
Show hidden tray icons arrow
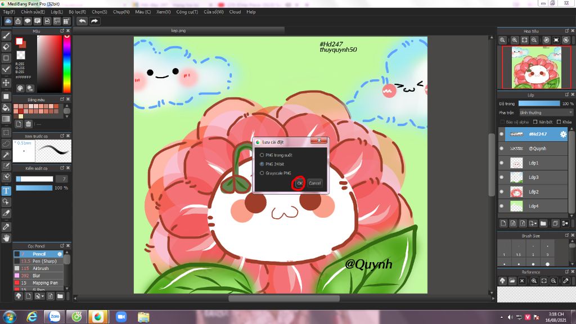(x=502, y=317)
